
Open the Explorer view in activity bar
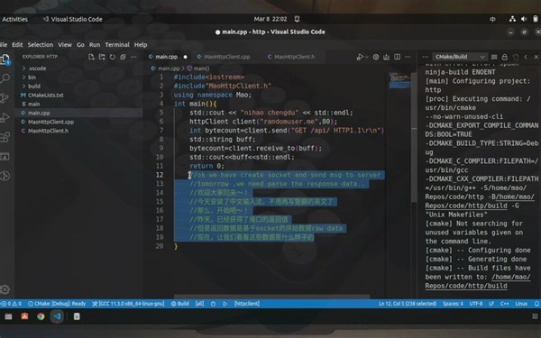[x=5, y=59]
